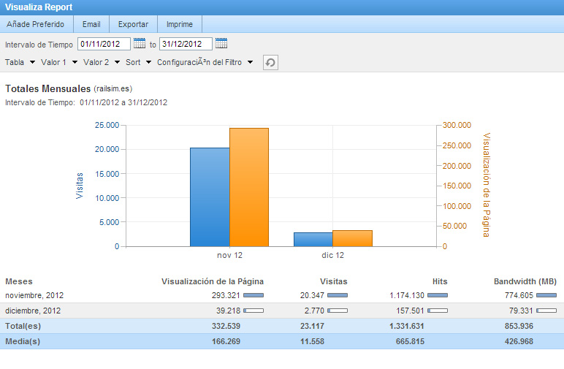Expand the Valor 2 dropdown
This screenshot has height=369, width=564.
(x=102, y=62)
